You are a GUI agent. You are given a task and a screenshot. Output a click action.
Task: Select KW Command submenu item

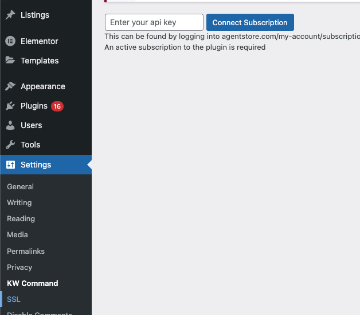tap(32, 283)
